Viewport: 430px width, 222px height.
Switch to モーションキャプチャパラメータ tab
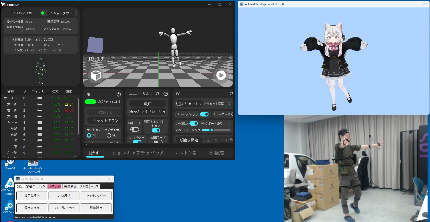pos(138,153)
